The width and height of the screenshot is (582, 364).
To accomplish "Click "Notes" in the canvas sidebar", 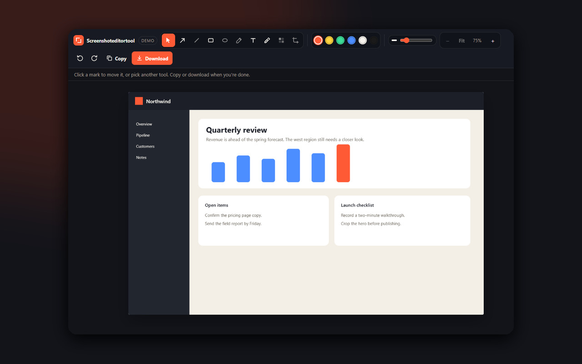I will pos(141,157).
